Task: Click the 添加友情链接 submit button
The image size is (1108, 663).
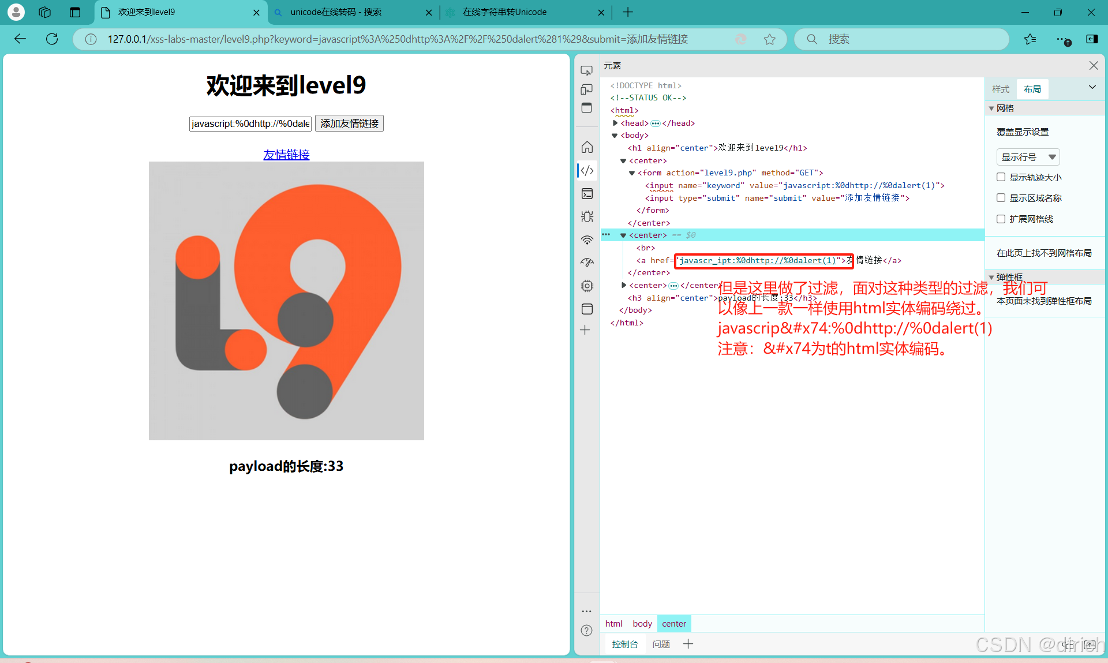Action: pos(349,123)
